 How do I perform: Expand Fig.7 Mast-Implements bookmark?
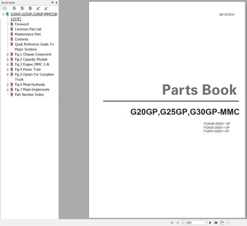point(7,90)
